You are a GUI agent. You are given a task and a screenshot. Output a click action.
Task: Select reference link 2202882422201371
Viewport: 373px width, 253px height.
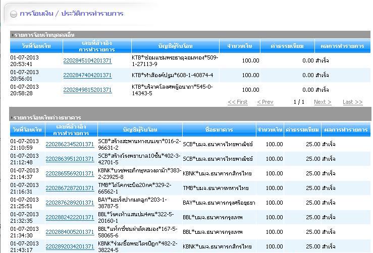70,217
